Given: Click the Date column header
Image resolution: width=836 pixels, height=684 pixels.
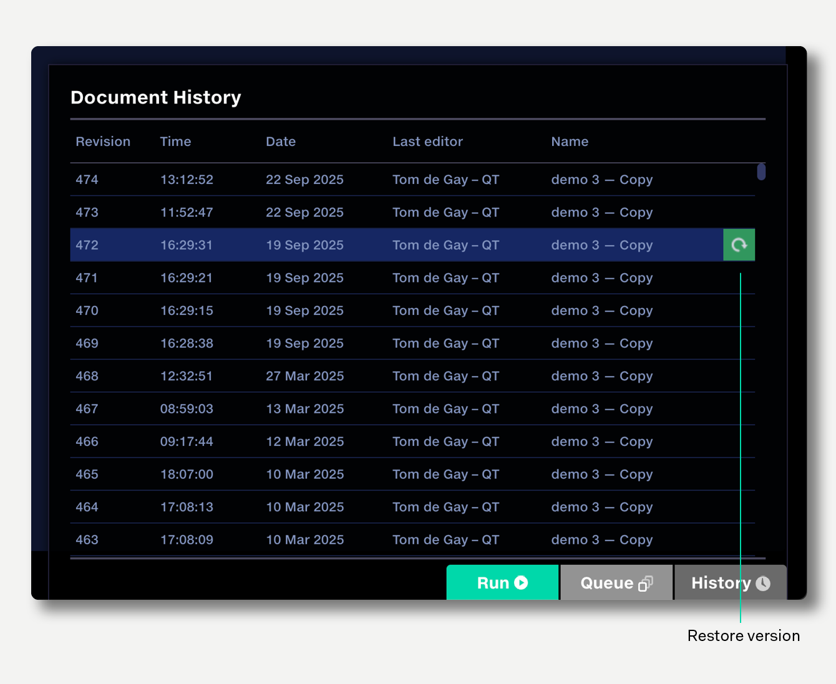Looking at the screenshot, I should coord(281,142).
